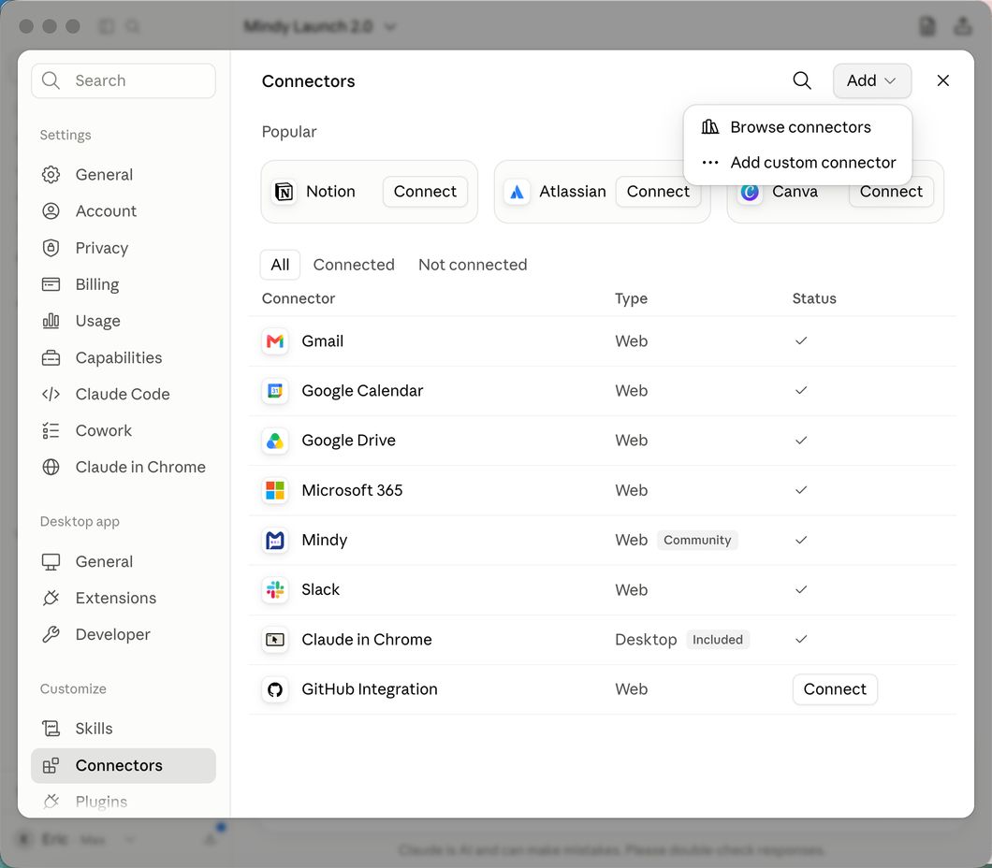This screenshot has height=868, width=992.
Task: Click the Cowork checklist icon
Action: [51, 430]
